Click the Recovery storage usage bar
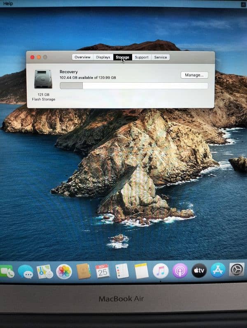Screen dimensions: 247x328 coord(134,86)
